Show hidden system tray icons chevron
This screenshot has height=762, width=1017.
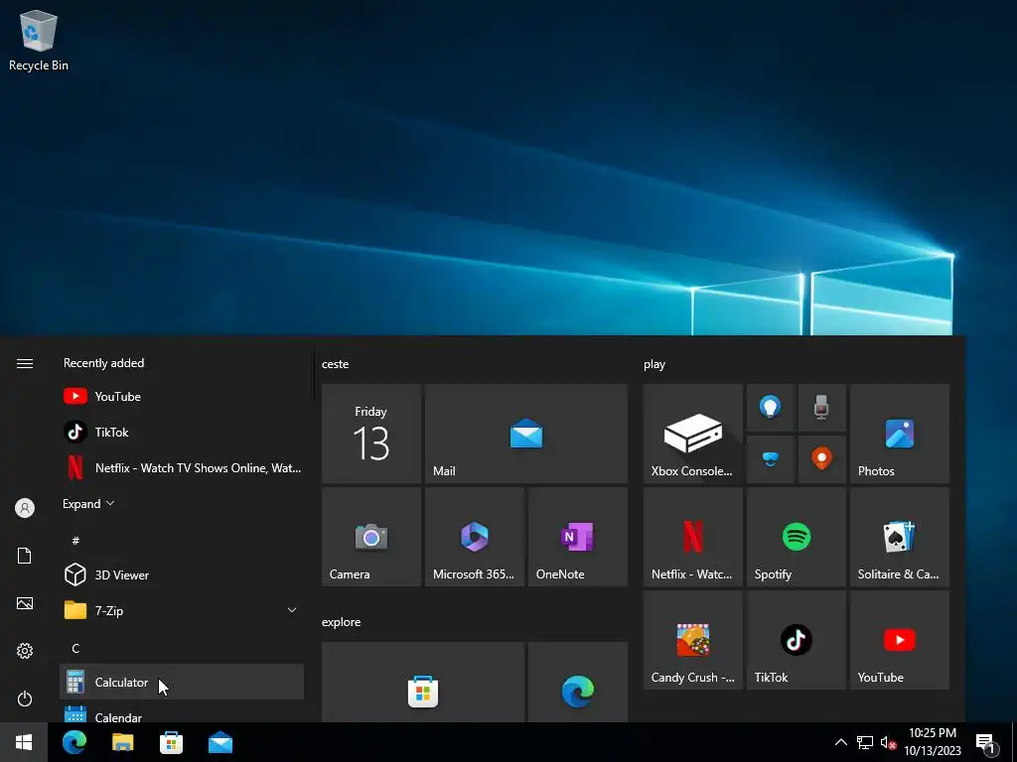coord(840,742)
